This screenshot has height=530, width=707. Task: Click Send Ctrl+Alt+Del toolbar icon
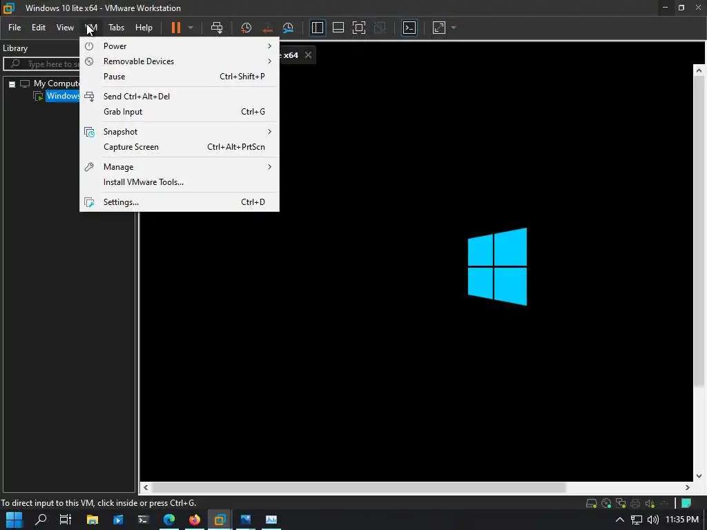[x=217, y=28]
